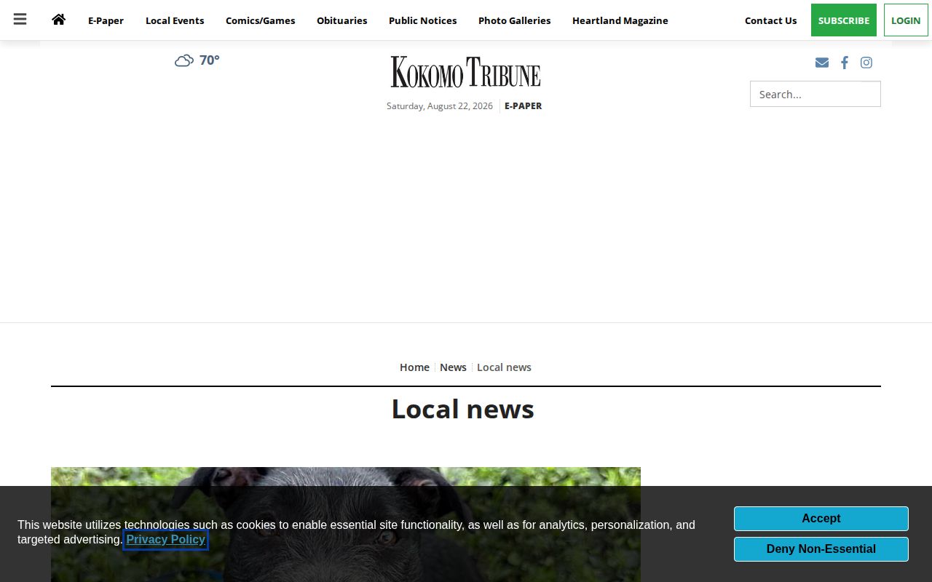932x582 pixels.
Task: Click the Local news breadcrumb
Action: click(x=504, y=367)
